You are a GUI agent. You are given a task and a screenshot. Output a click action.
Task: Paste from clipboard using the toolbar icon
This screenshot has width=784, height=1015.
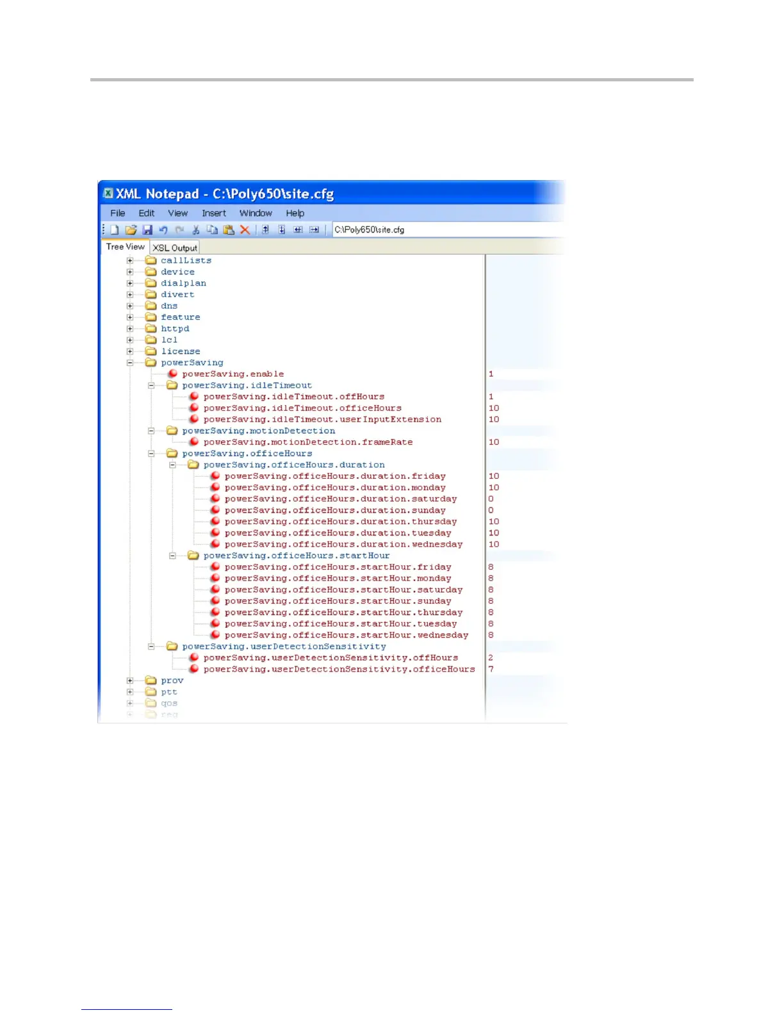pos(229,229)
